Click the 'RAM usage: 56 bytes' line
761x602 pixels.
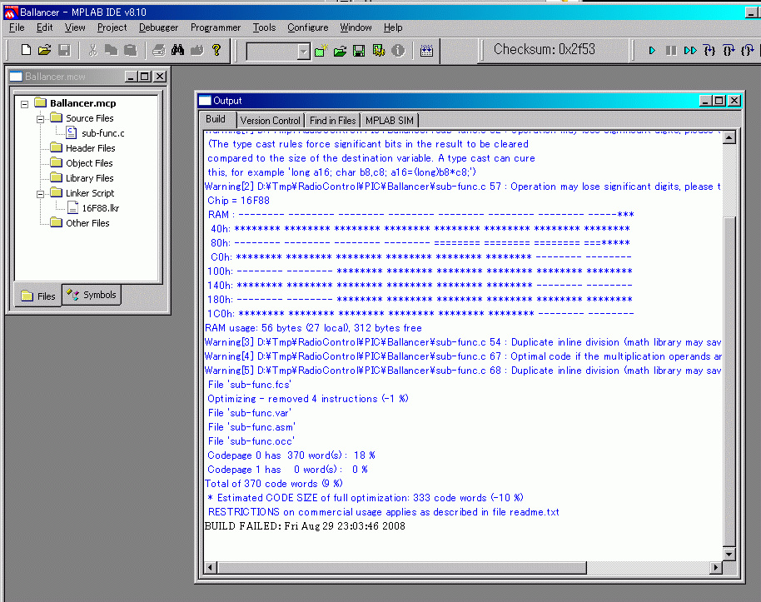[x=313, y=328]
